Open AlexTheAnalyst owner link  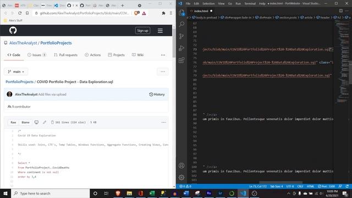(23, 43)
